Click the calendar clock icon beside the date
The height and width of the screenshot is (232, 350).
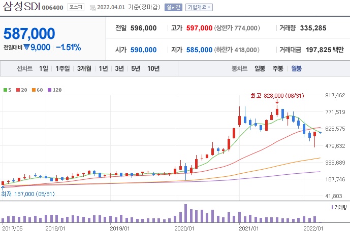pos(92,8)
